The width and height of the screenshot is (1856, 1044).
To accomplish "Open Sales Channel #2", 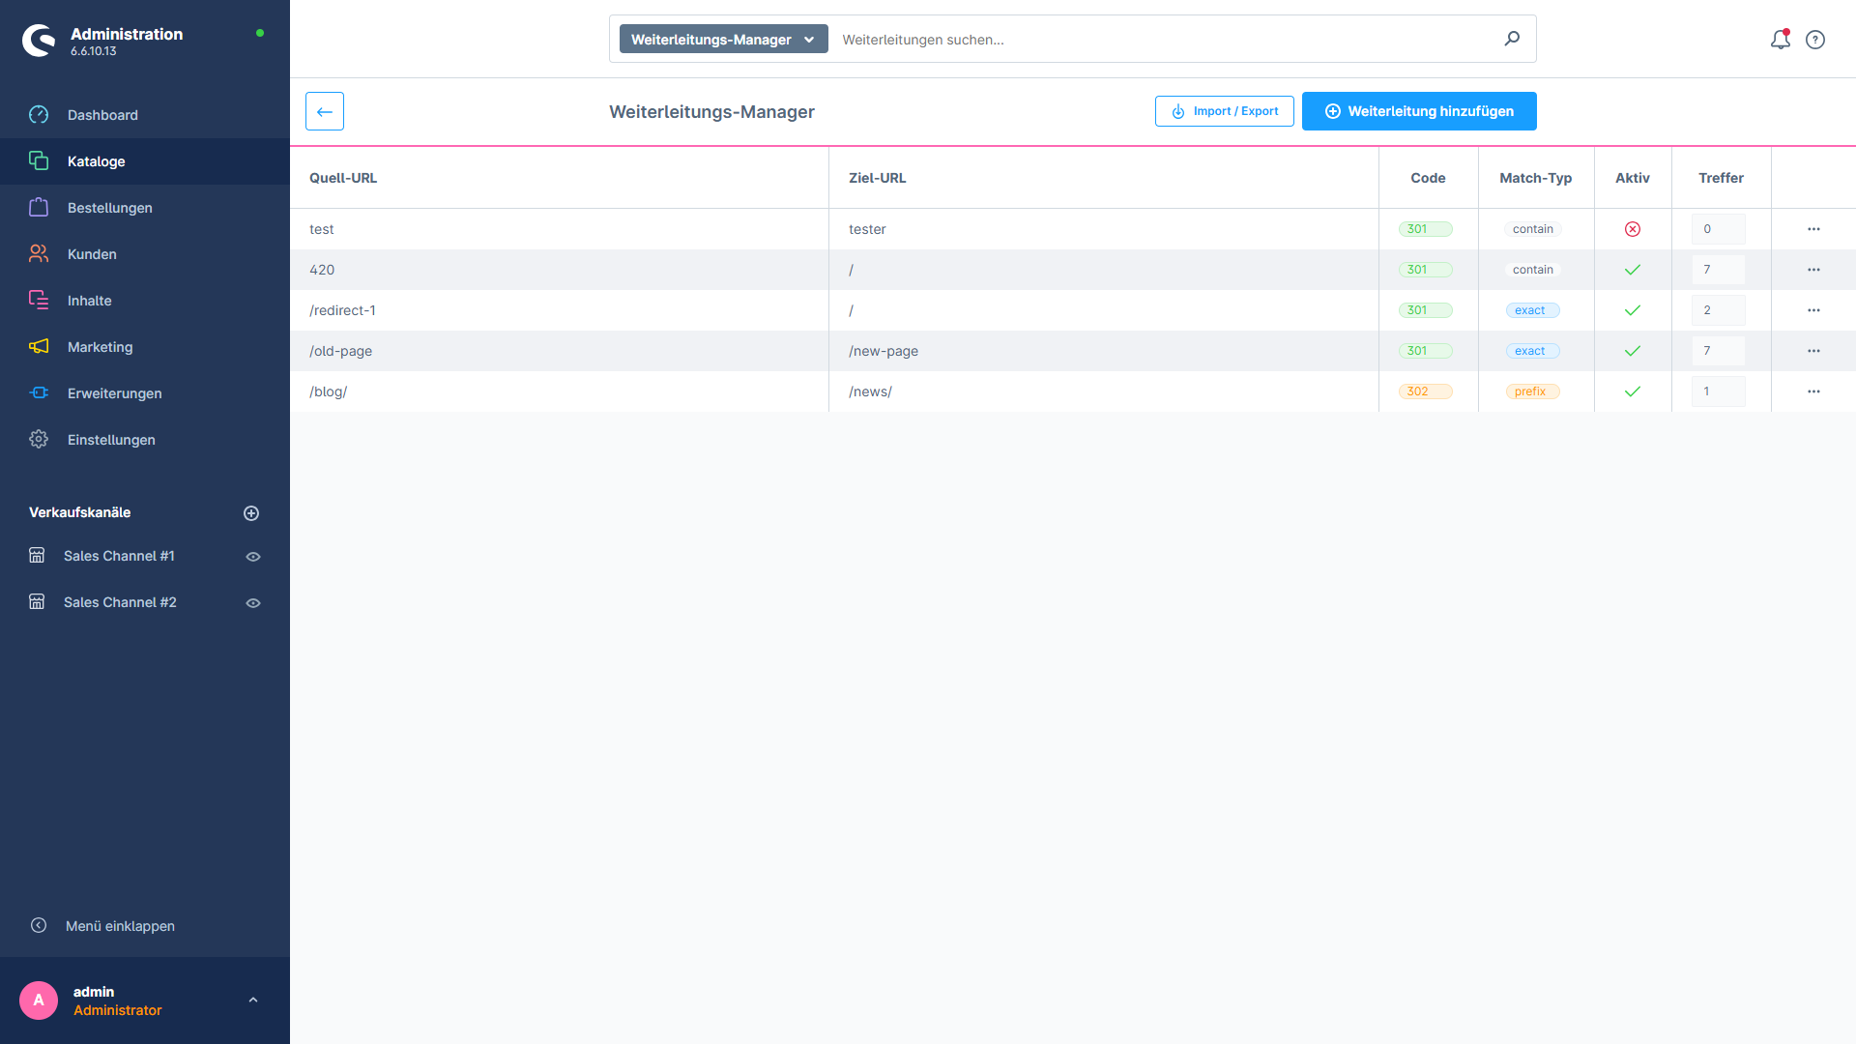I will (x=120, y=602).
